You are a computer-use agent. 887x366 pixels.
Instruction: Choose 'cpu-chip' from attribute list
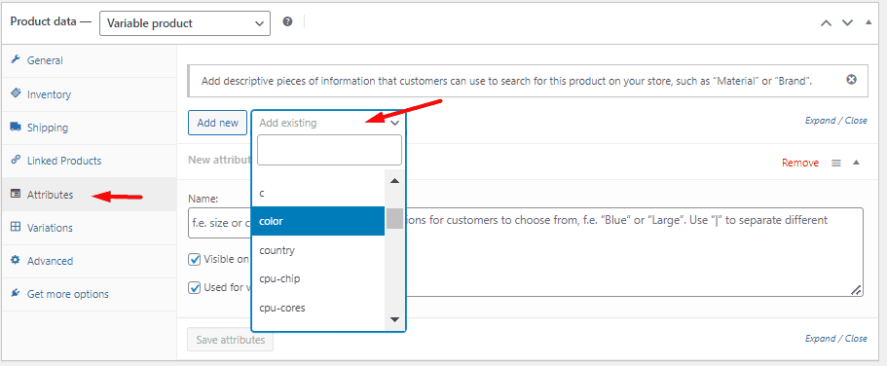[x=318, y=279]
